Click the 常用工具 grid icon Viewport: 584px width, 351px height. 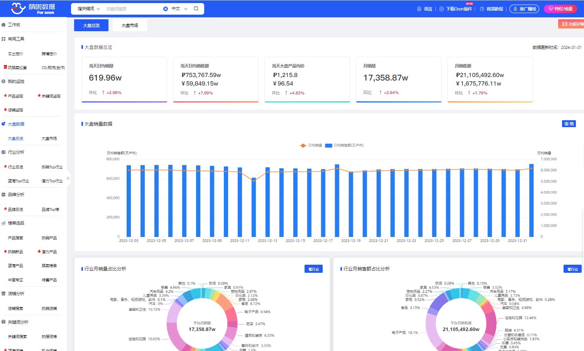coord(4,39)
